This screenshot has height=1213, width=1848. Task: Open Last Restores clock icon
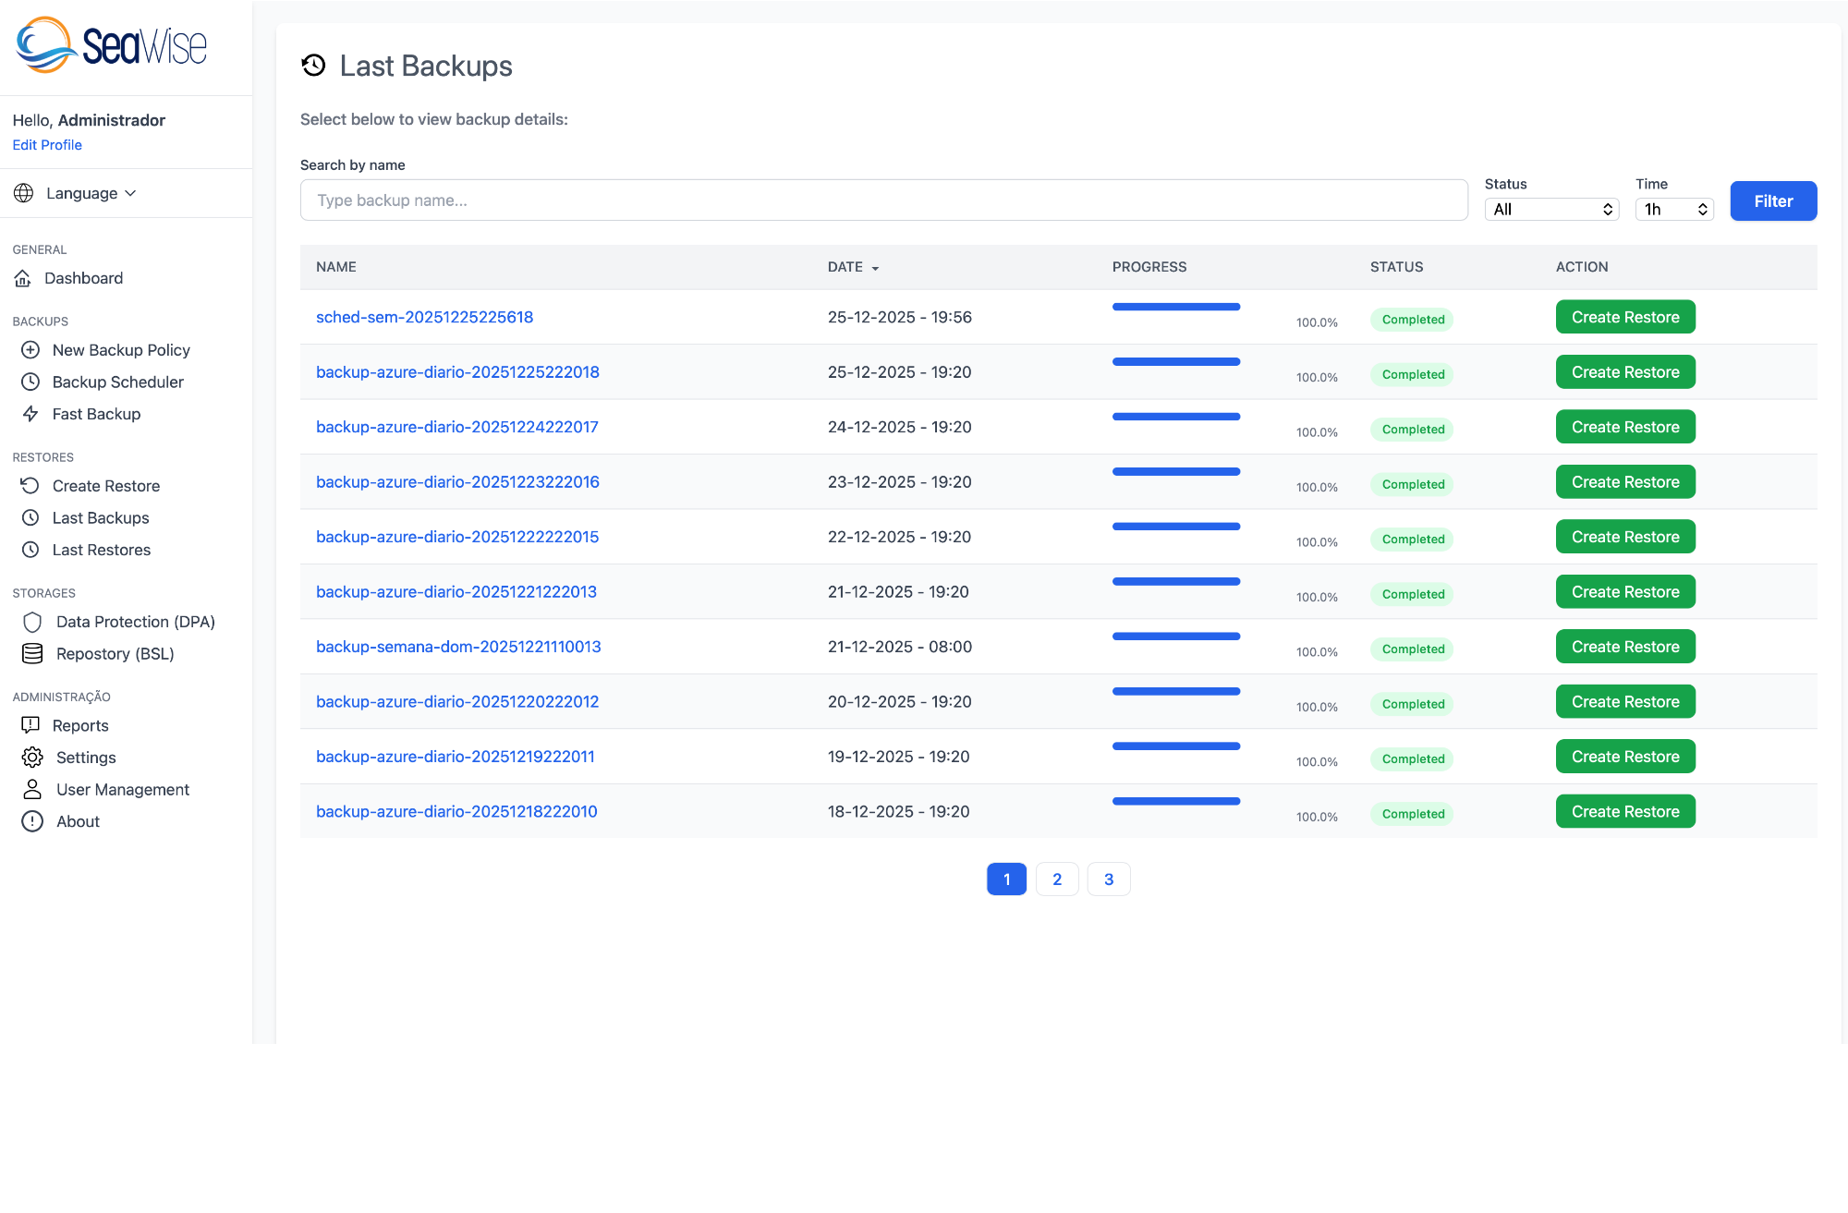pyautogui.click(x=31, y=550)
